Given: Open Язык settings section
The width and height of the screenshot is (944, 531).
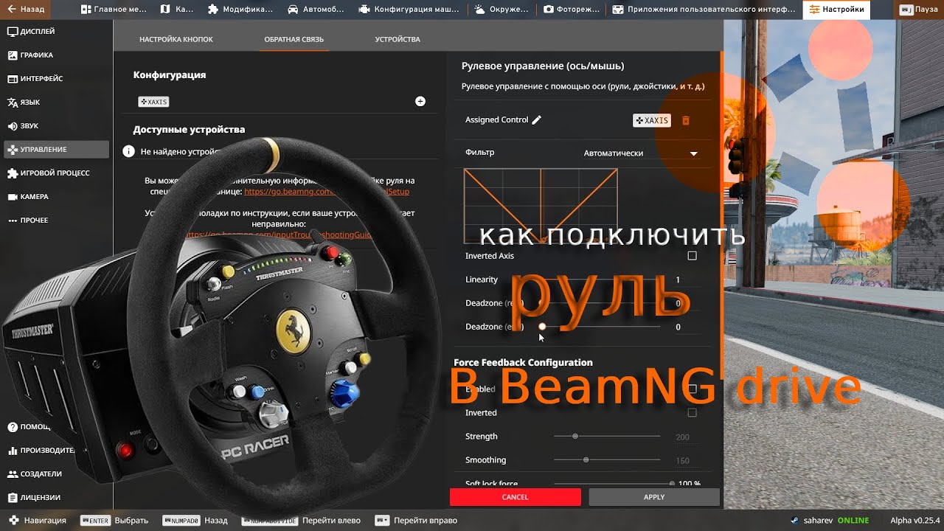Looking at the screenshot, I should [x=56, y=103].
